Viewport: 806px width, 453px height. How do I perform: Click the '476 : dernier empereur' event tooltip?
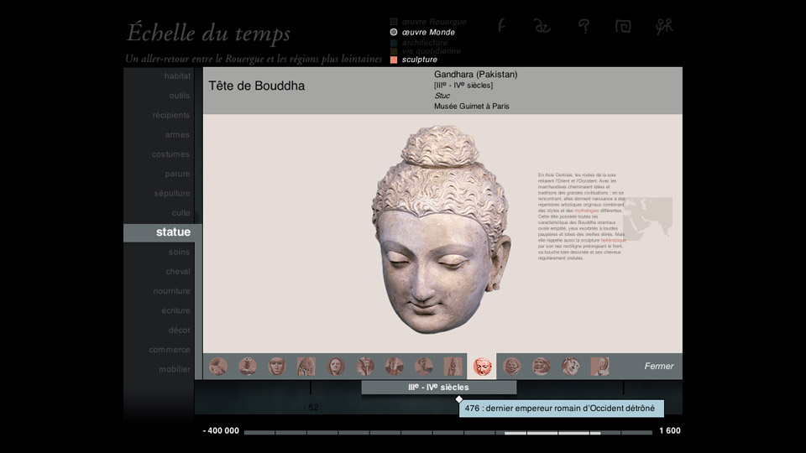click(562, 409)
